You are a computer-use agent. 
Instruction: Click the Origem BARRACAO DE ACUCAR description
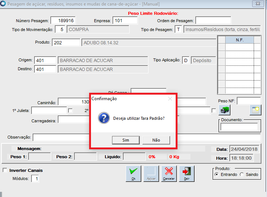click(103, 60)
